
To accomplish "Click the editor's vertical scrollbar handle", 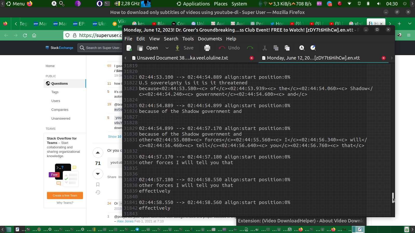I will click(393, 198).
